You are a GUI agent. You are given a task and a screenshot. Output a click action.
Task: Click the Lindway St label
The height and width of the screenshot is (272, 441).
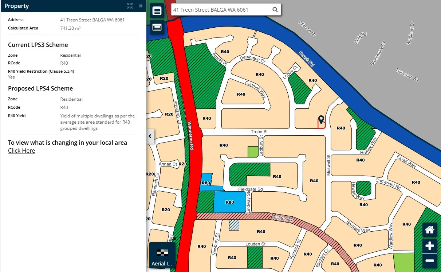248,203
